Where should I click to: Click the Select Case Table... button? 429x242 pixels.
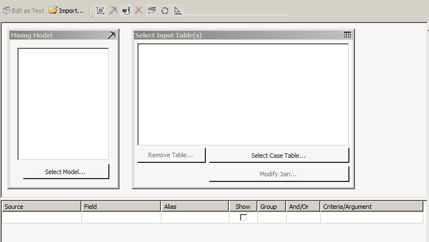[x=279, y=156]
